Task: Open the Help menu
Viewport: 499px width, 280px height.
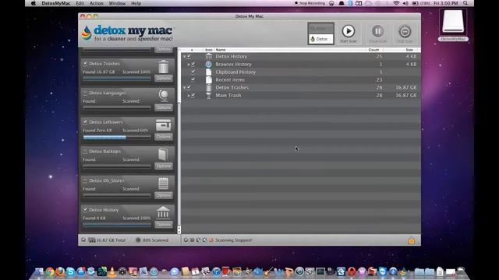Action: click(136, 3)
